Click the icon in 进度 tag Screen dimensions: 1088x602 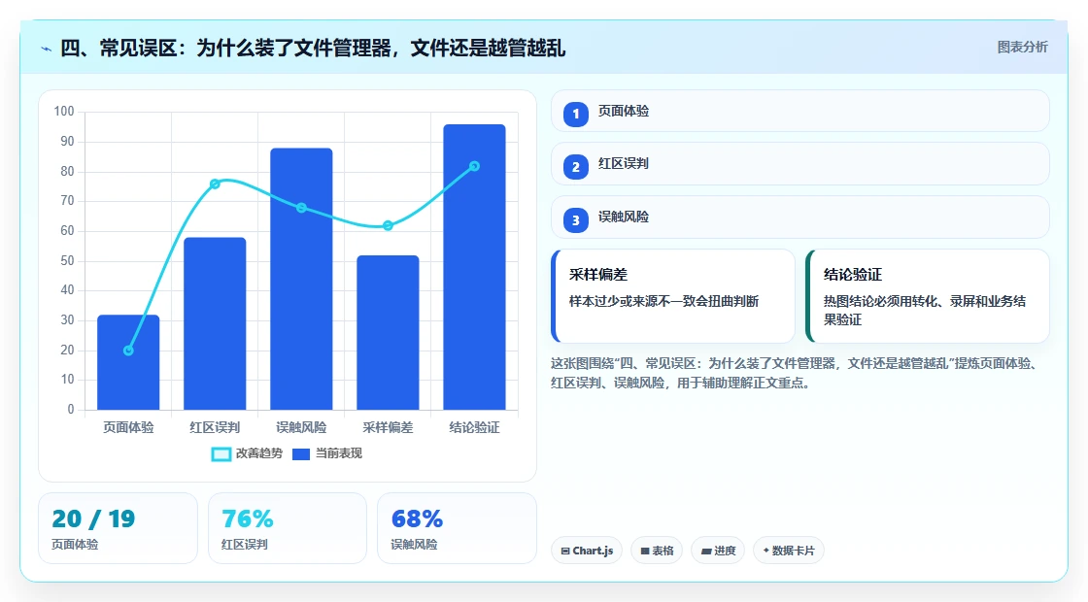(706, 552)
